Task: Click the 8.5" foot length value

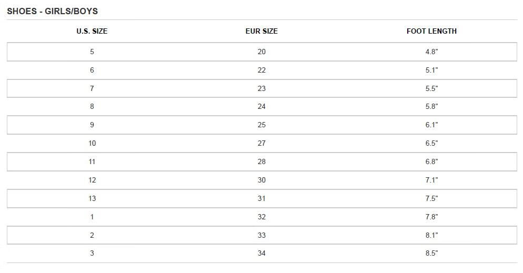Action: pyautogui.click(x=431, y=253)
